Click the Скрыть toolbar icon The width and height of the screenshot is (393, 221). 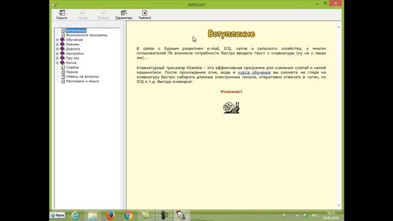61,15
